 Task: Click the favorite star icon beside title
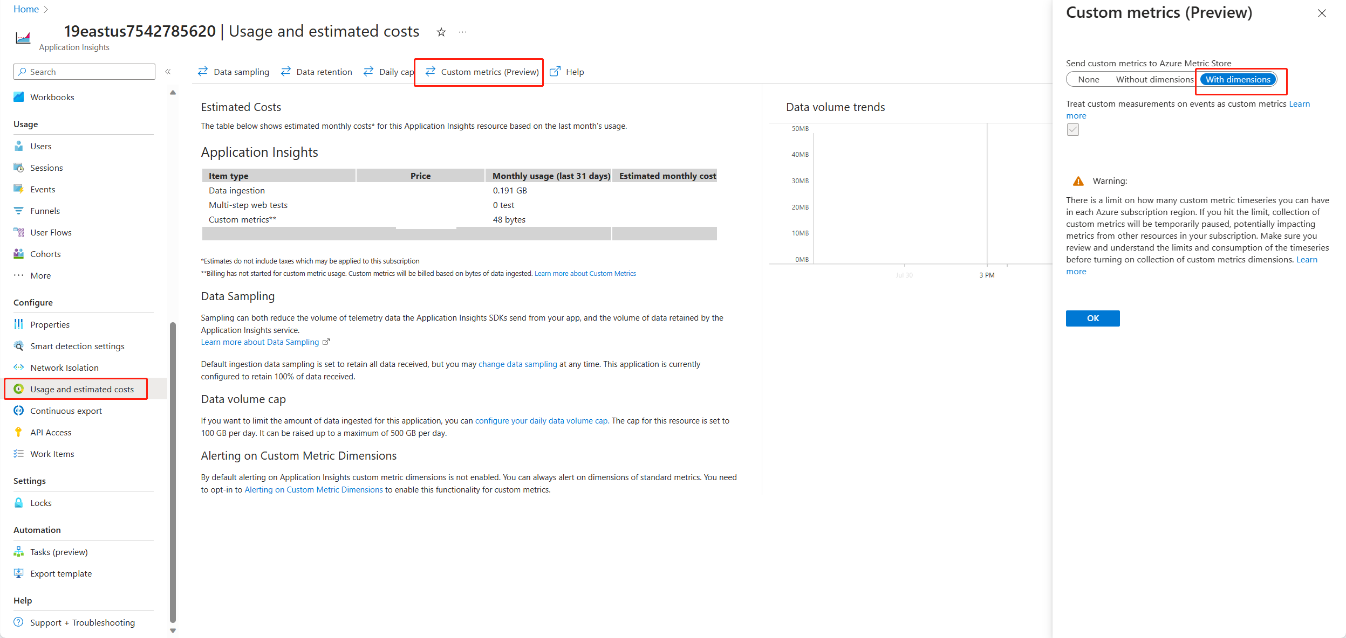(441, 32)
